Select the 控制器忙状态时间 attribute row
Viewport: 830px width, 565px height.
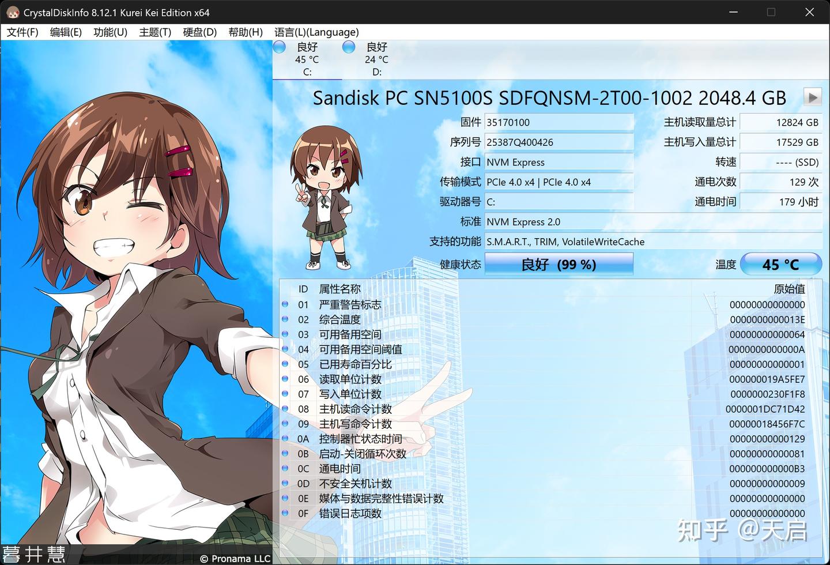pos(544,439)
